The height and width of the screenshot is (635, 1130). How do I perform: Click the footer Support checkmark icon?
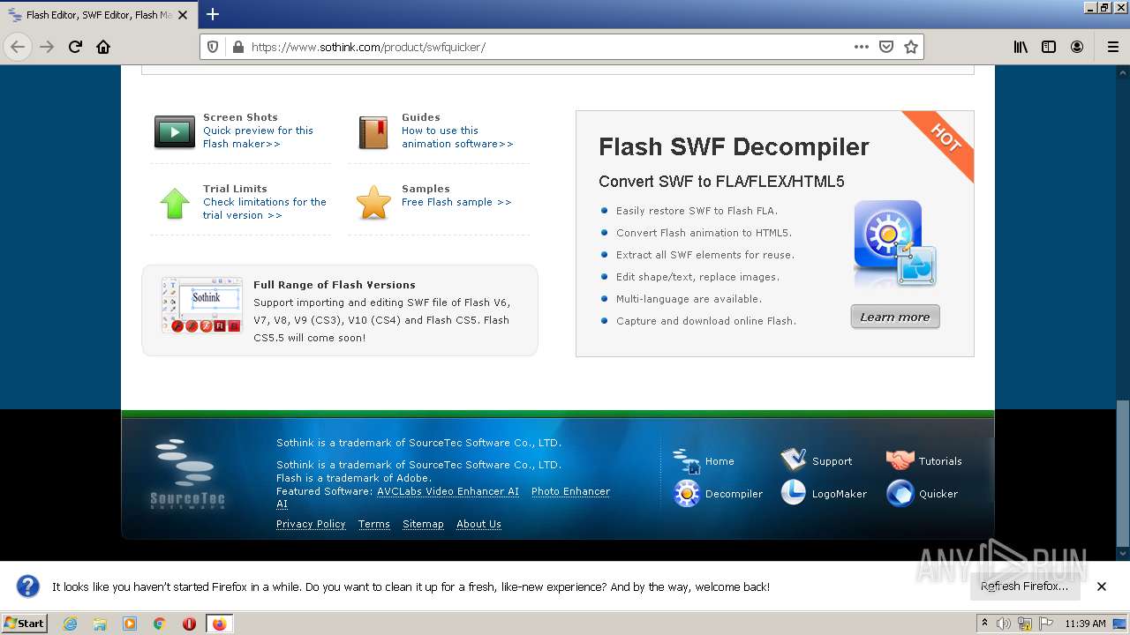[794, 459]
